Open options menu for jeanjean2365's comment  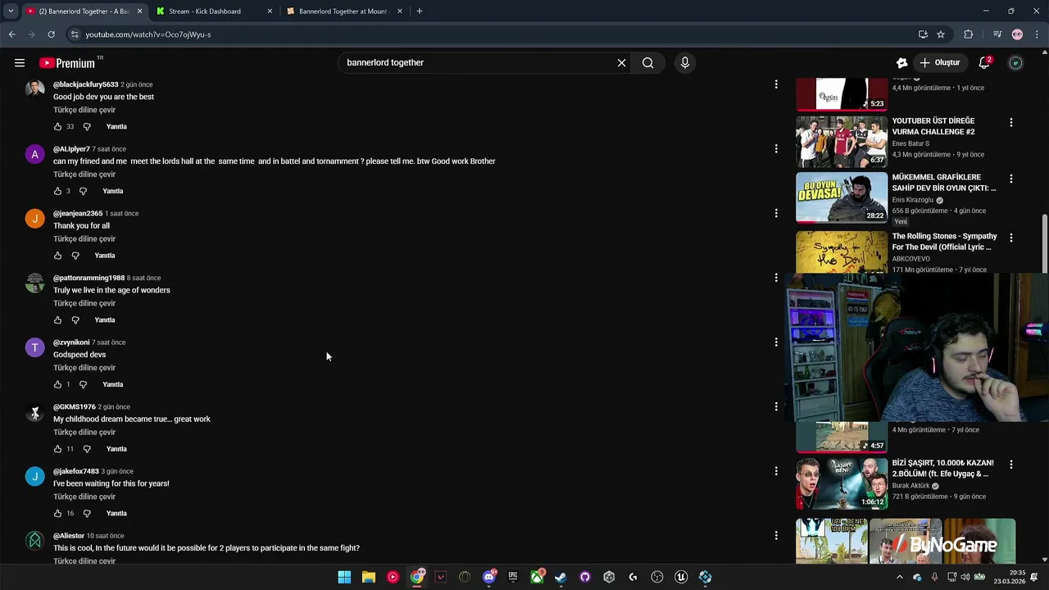tap(776, 213)
